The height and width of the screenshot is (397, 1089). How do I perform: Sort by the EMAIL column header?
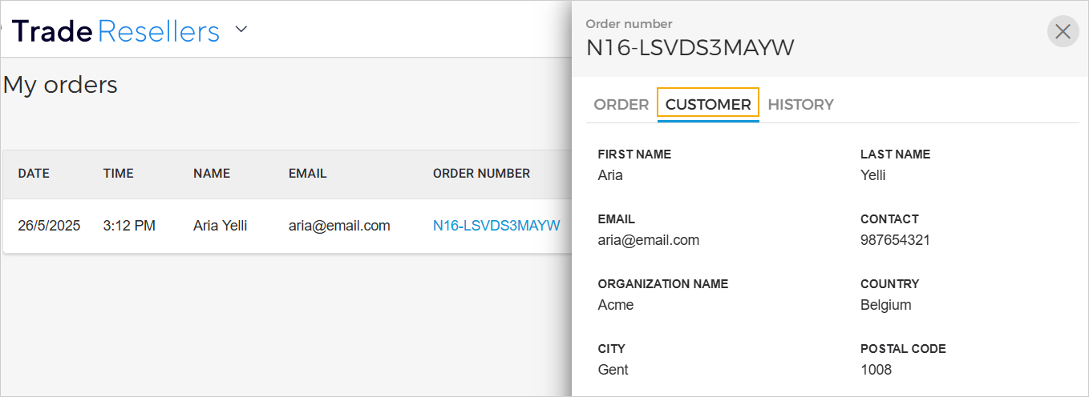pyautogui.click(x=308, y=173)
